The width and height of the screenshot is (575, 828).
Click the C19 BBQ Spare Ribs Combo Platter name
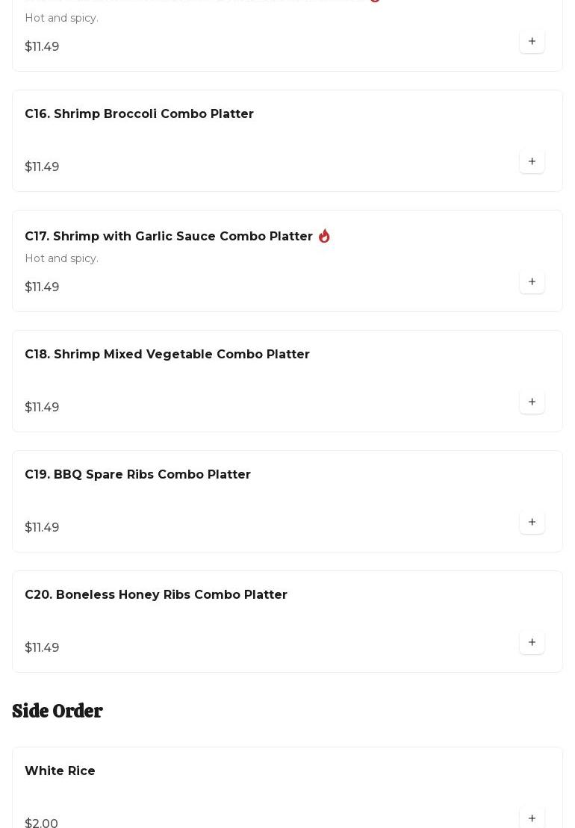pyautogui.click(x=137, y=474)
